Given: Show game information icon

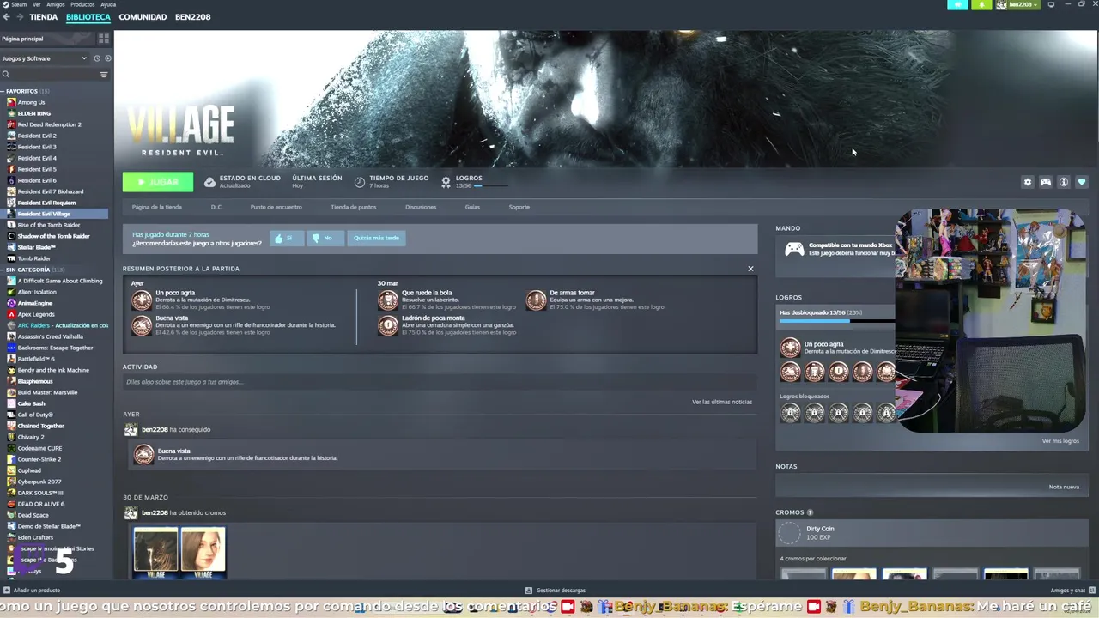Looking at the screenshot, I should point(1064,182).
